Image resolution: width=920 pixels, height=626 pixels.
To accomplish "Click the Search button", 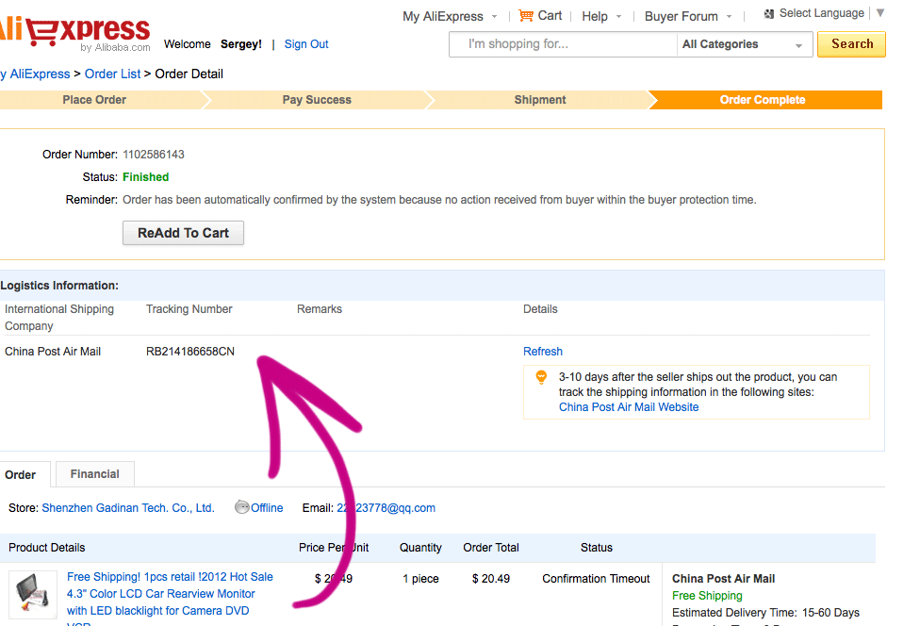I will click(x=851, y=44).
